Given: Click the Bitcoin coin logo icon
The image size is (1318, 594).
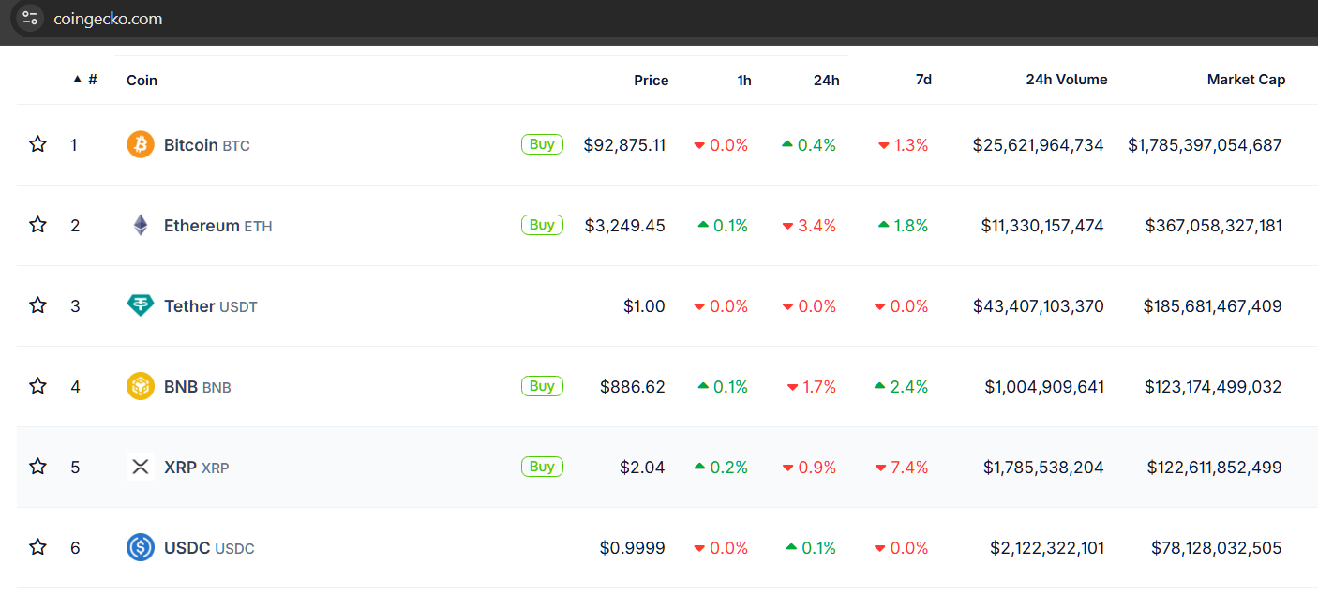Looking at the screenshot, I should coord(141,144).
